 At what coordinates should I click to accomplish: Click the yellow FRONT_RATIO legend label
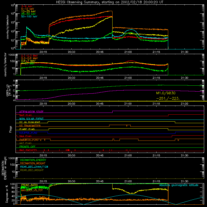pyautogui.click(x=29, y=185)
